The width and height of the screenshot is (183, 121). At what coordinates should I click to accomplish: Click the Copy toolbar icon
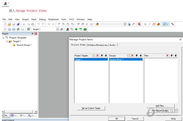[28, 24]
